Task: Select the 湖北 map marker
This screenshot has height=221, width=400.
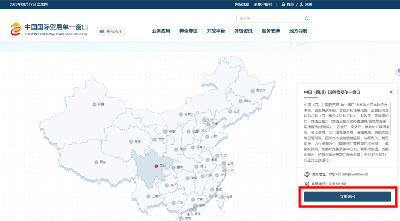Action: [197, 166]
